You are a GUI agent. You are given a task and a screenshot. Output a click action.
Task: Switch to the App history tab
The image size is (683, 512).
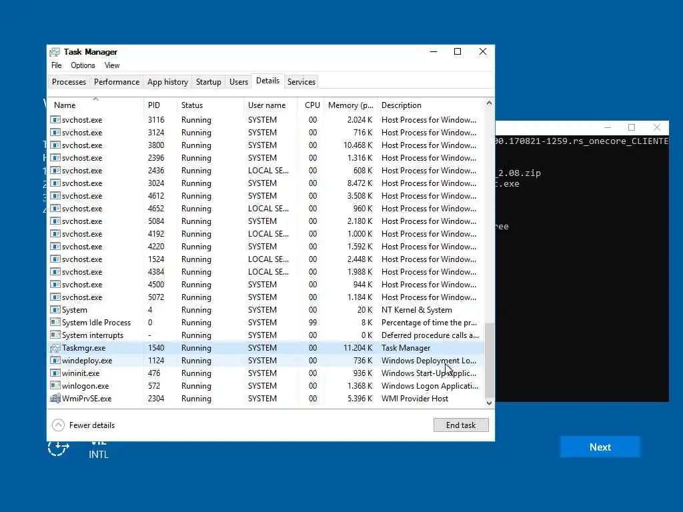[x=167, y=82]
